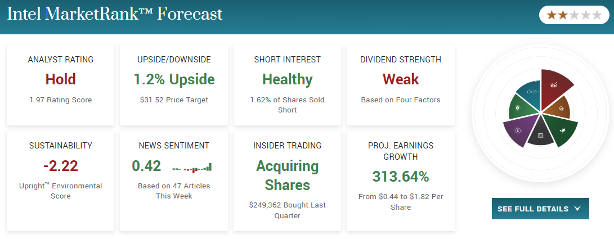Select the dark green leaf segment
Viewport: 614px width, 239px height.
tap(562, 130)
